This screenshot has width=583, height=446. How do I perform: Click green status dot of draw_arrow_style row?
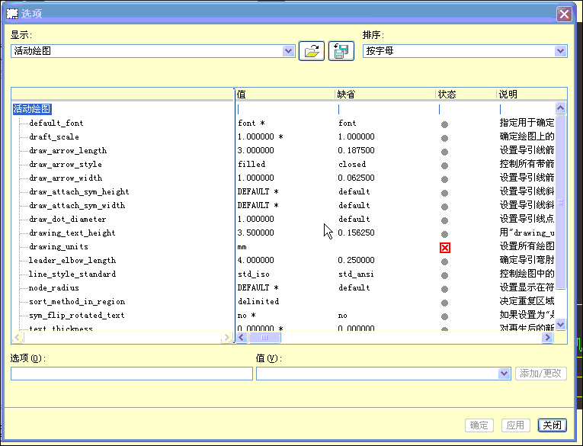(x=444, y=165)
